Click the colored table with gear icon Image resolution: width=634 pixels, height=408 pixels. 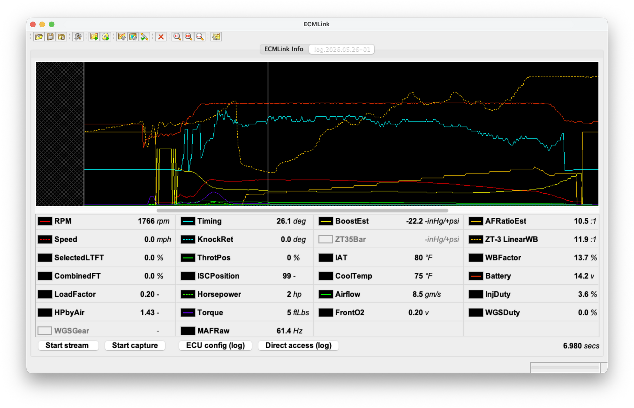(133, 37)
